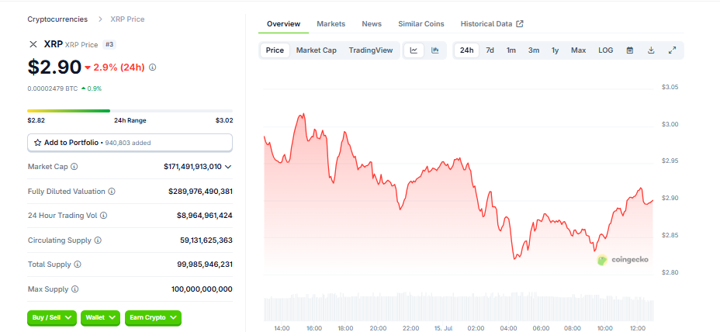Click the $3.05 y-axis label
This screenshot has width=720, height=332.
click(670, 87)
